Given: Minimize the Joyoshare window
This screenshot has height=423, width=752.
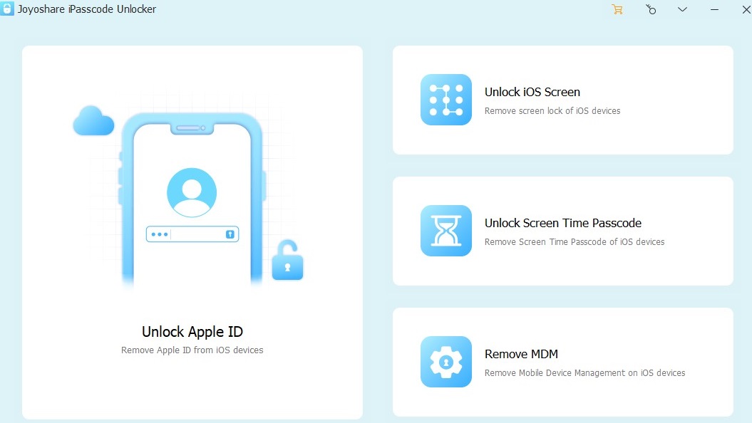Looking at the screenshot, I should pos(715,9).
